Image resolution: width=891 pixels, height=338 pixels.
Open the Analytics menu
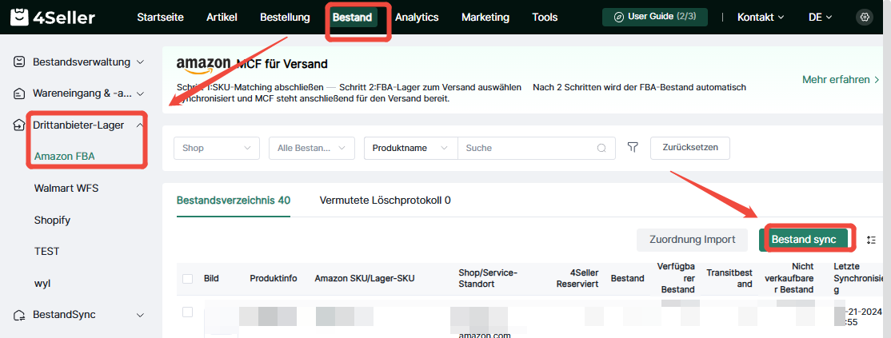coord(417,17)
